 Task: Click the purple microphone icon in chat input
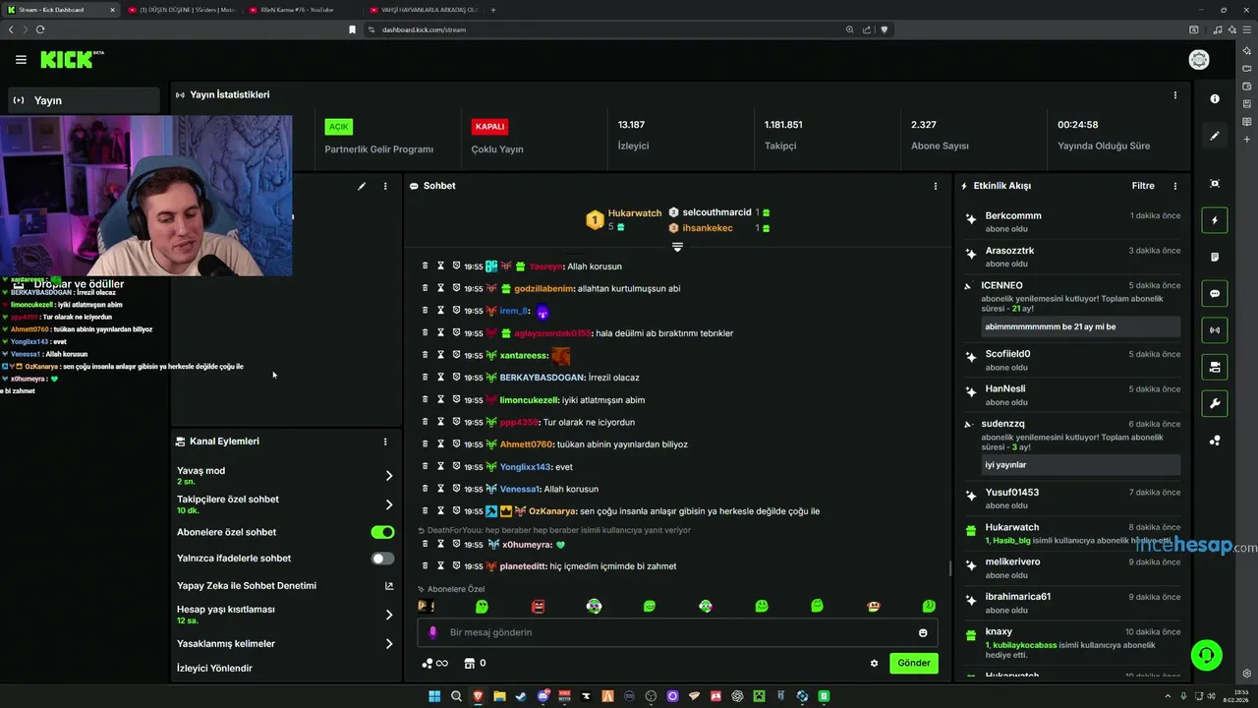(432, 632)
